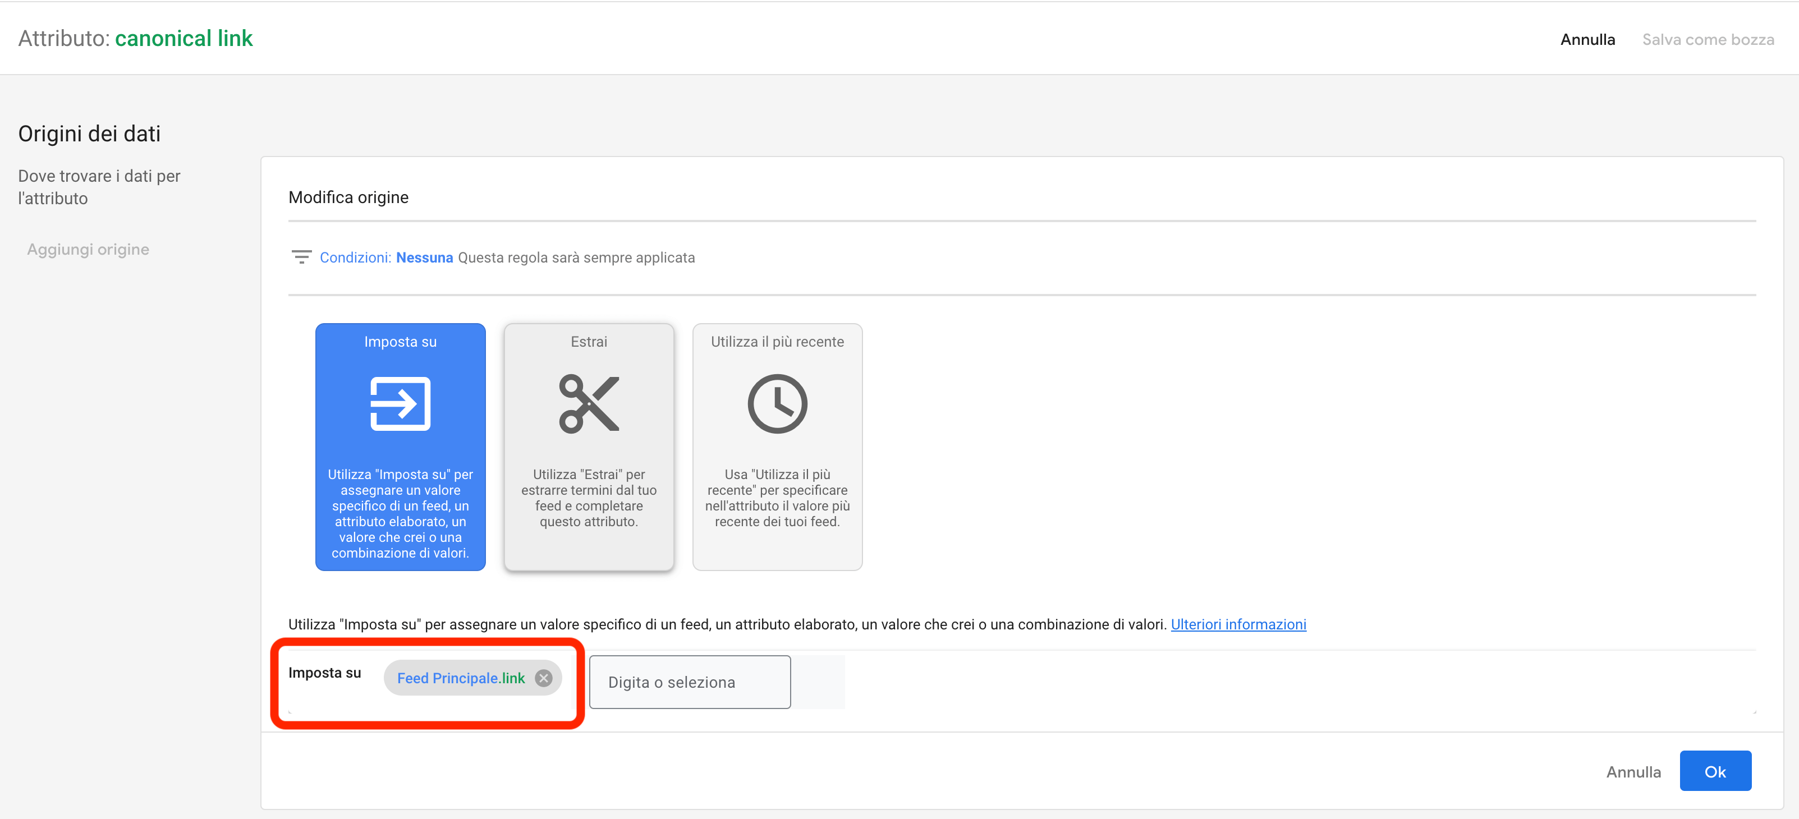Select the Utilizza il più recente option card
Viewport: 1799px width, 819px height.
pyautogui.click(x=777, y=447)
